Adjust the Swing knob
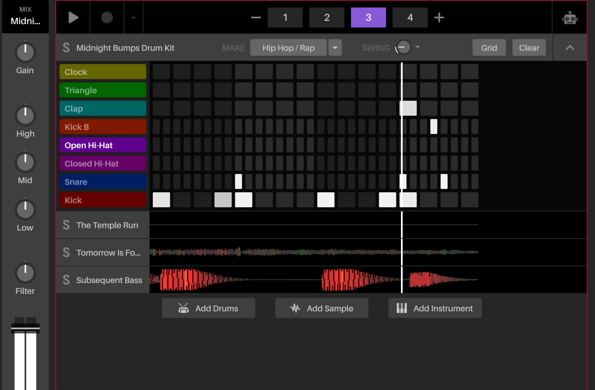The height and width of the screenshot is (390, 595). (x=403, y=47)
